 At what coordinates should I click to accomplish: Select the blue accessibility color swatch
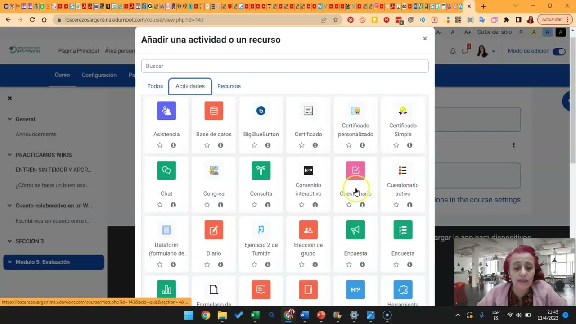pos(547,32)
